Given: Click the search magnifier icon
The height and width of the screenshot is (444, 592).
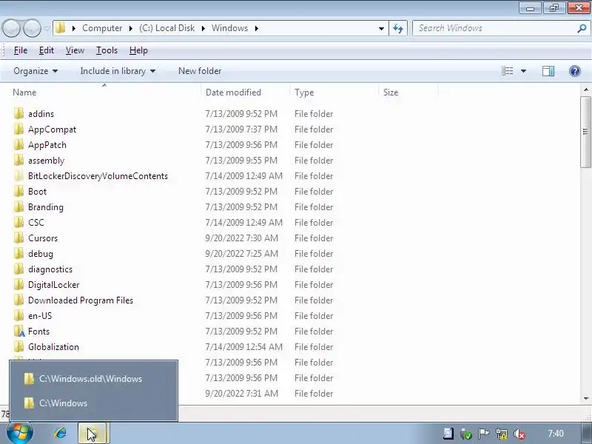Looking at the screenshot, I should (x=582, y=28).
